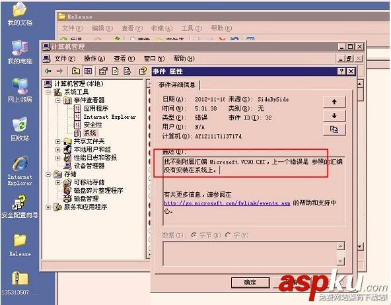Open the 查看(V) menu in Computer Management
The width and height of the screenshot is (391, 305).
[124, 59]
